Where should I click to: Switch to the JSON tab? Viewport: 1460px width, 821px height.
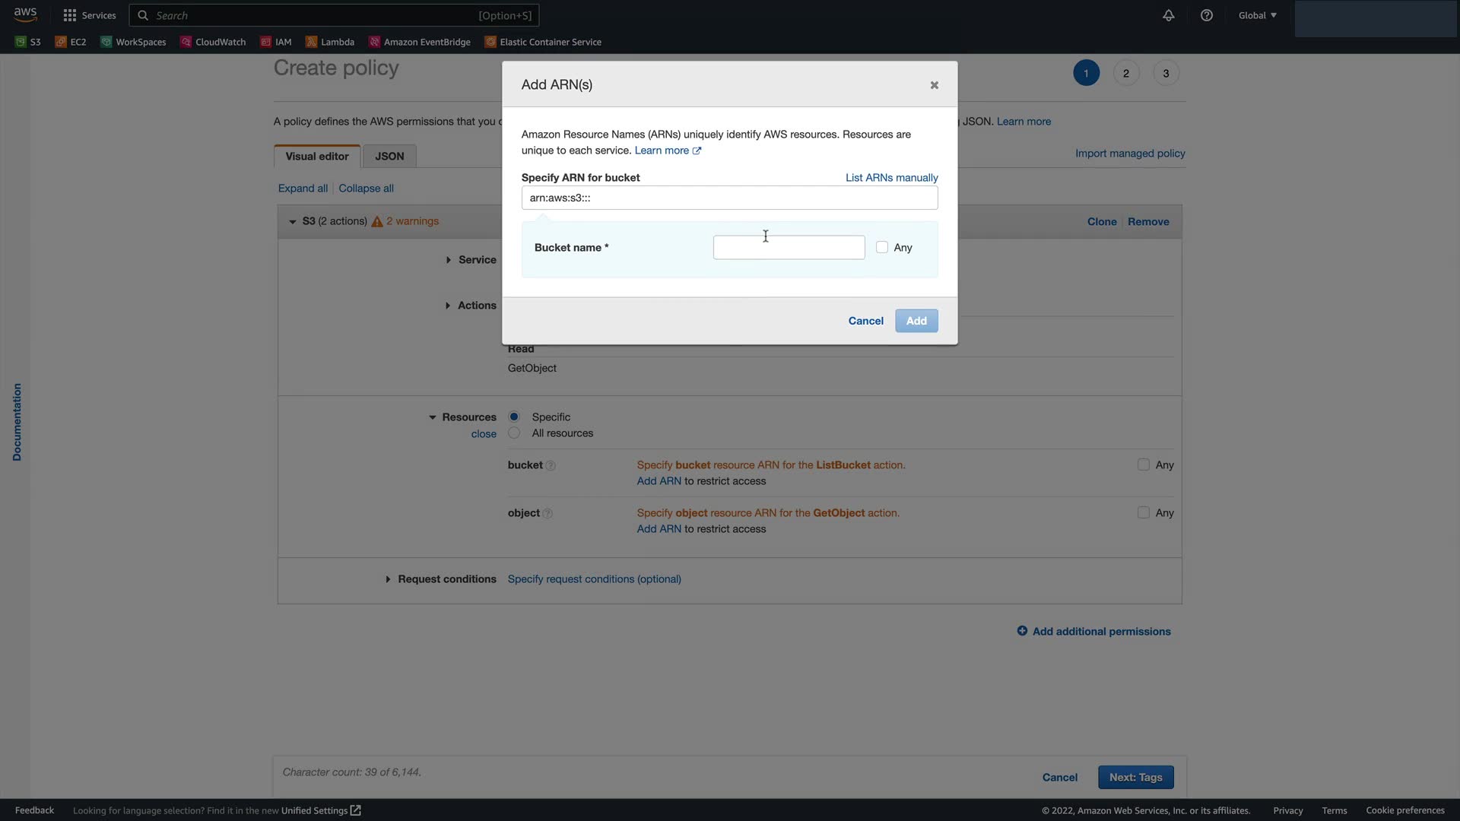point(389,156)
